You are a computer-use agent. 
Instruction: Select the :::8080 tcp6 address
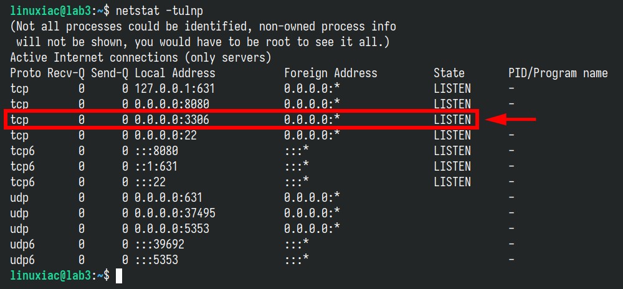[156, 151]
